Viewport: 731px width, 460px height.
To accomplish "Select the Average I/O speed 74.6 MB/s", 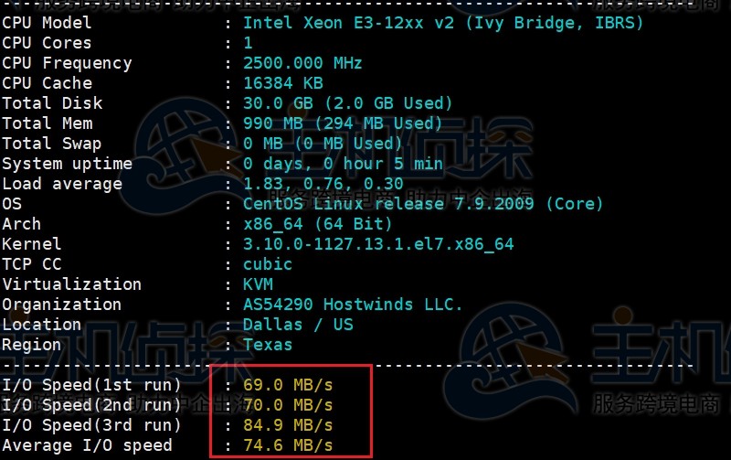I will pyautogui.click(x=288, y=445).
